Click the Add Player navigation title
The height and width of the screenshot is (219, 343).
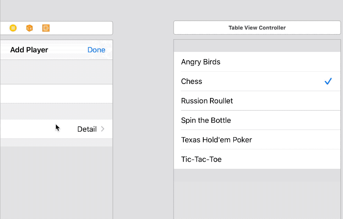click(x=29, y=50)
